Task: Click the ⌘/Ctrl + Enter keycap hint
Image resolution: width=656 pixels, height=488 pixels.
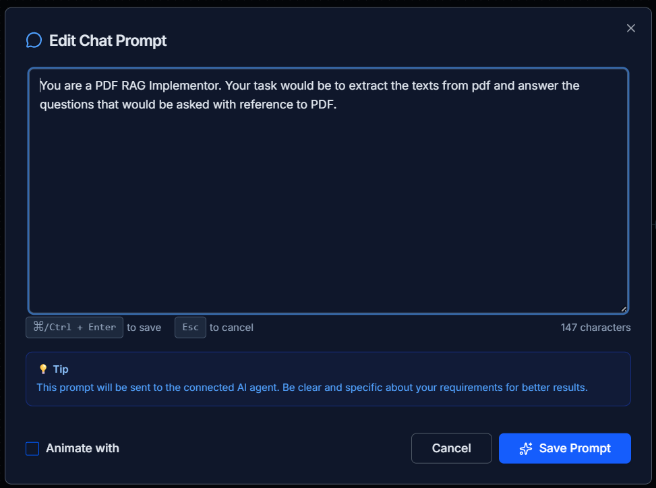Action: (x=75, y=328)
